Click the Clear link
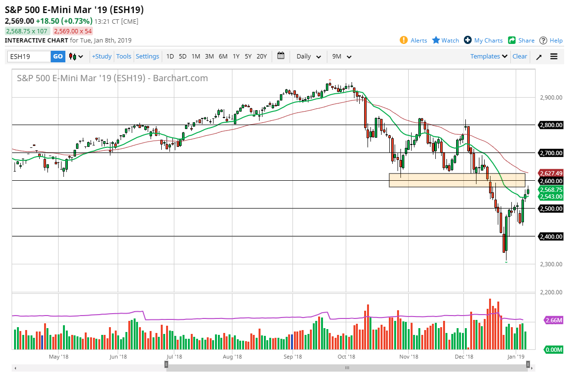The height and width of the screenshot is (375, 568). point(520,57)
